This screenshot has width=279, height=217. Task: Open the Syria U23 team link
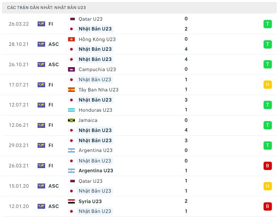coord(90,201)
